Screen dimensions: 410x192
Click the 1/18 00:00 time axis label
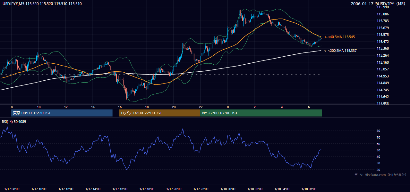point(228,189)
